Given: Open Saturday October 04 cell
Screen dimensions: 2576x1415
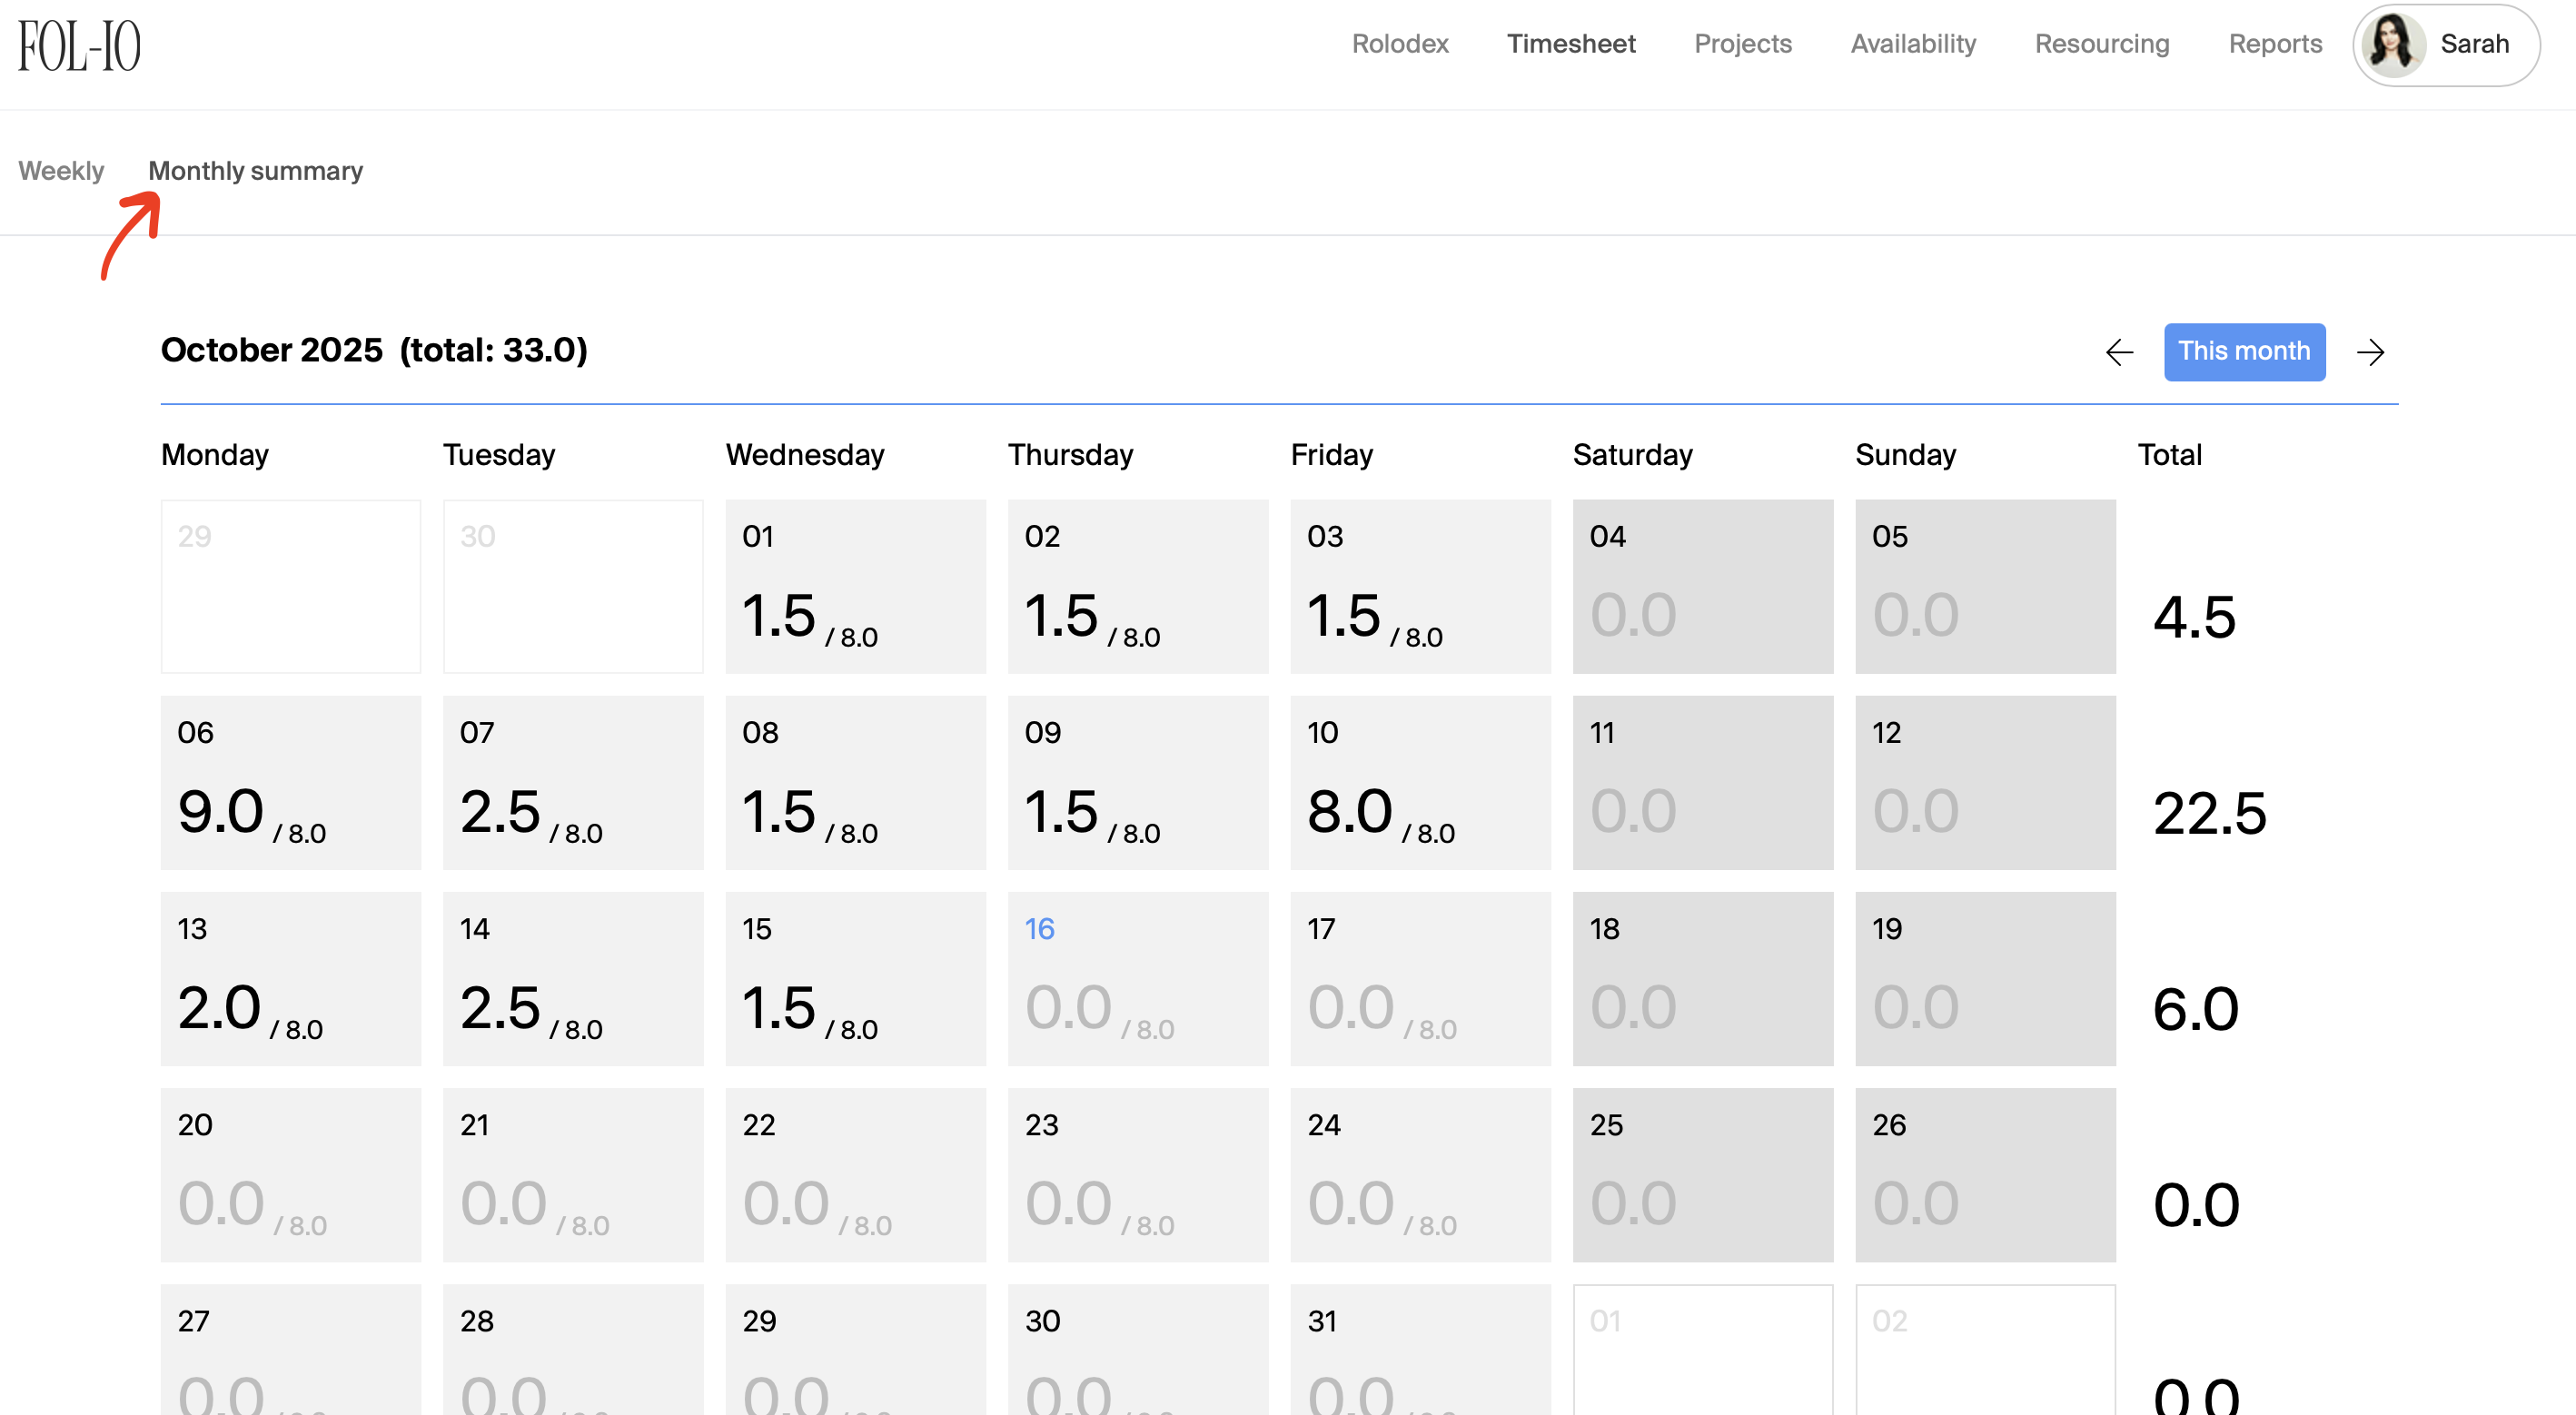Looking at the screenshot, I should point(1702,587).
